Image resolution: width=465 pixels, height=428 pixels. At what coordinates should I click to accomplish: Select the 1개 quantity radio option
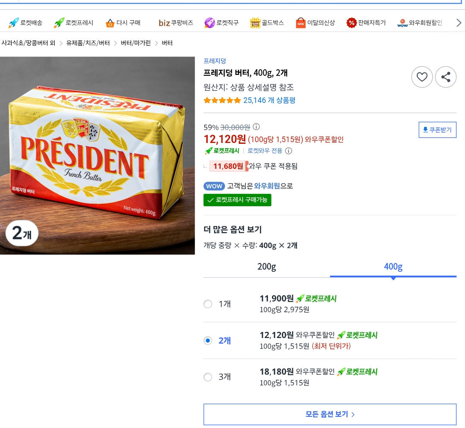click(208, 304)
